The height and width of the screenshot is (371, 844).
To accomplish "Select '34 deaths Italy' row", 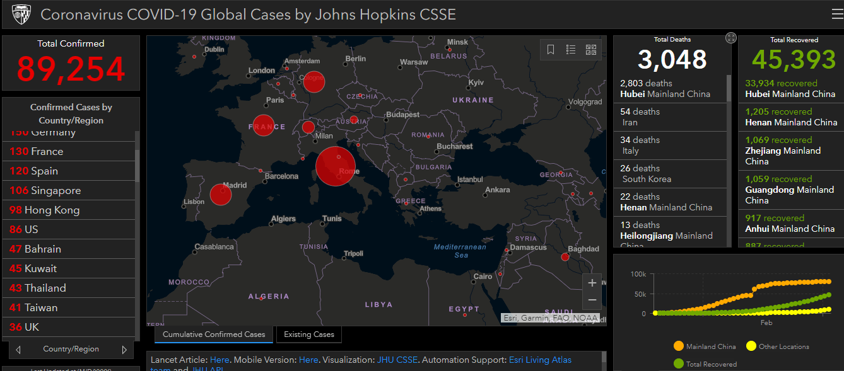I will click(670, 146).
